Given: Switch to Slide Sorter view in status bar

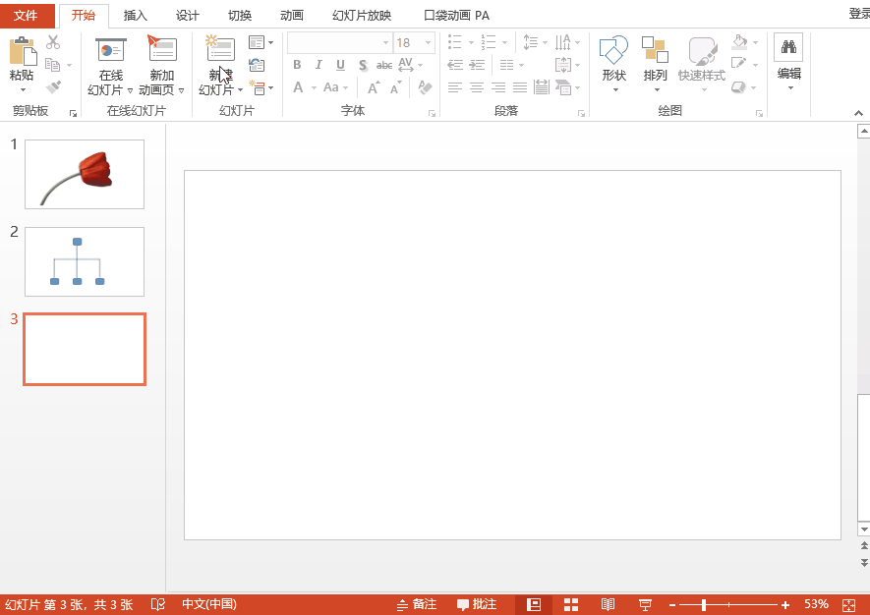Looking at the screenshot, I should (x=571, y=604).
